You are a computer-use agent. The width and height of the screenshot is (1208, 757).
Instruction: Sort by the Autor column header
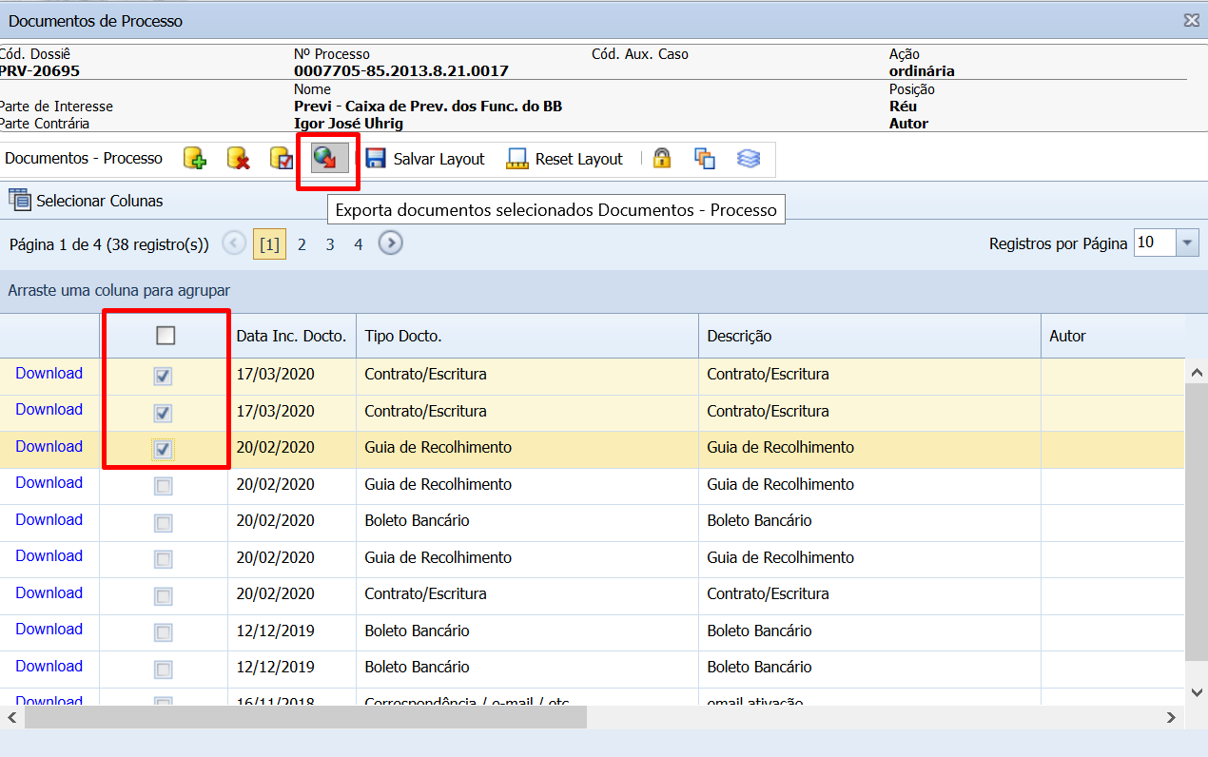(1113, 336)
